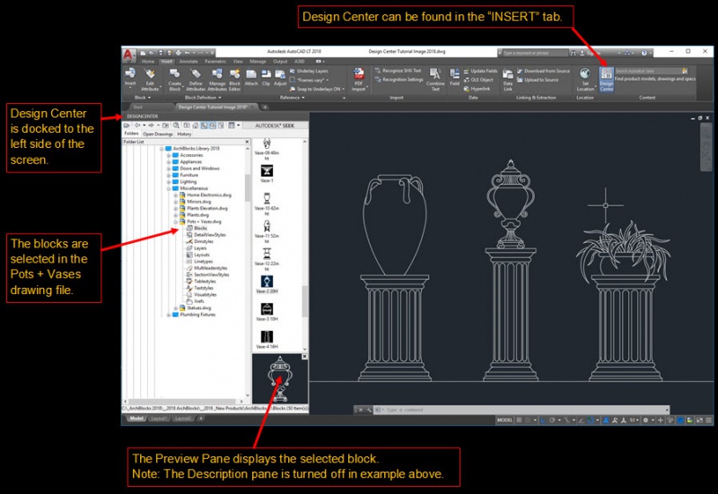The width and height of the screenshot is (718, 494).
Task: Click Download from Source
Action: (544, 71)
